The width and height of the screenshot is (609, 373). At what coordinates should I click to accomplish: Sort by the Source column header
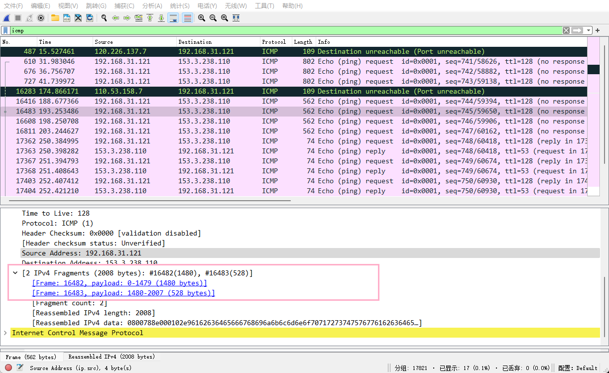click(134, 42)
